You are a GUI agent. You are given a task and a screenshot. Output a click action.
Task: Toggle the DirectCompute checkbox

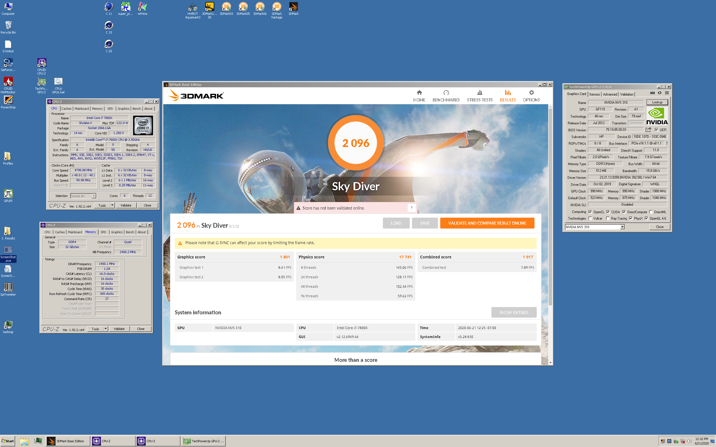[x=624, y=212]
